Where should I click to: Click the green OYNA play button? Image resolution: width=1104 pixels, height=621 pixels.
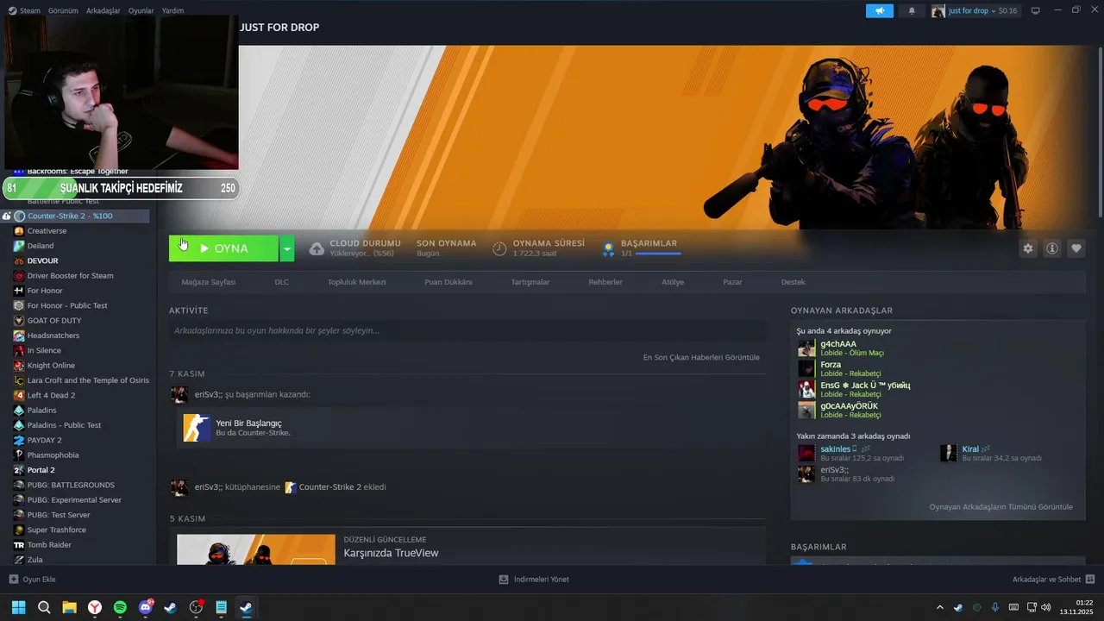pyautogui.click(x=223, y=248)
